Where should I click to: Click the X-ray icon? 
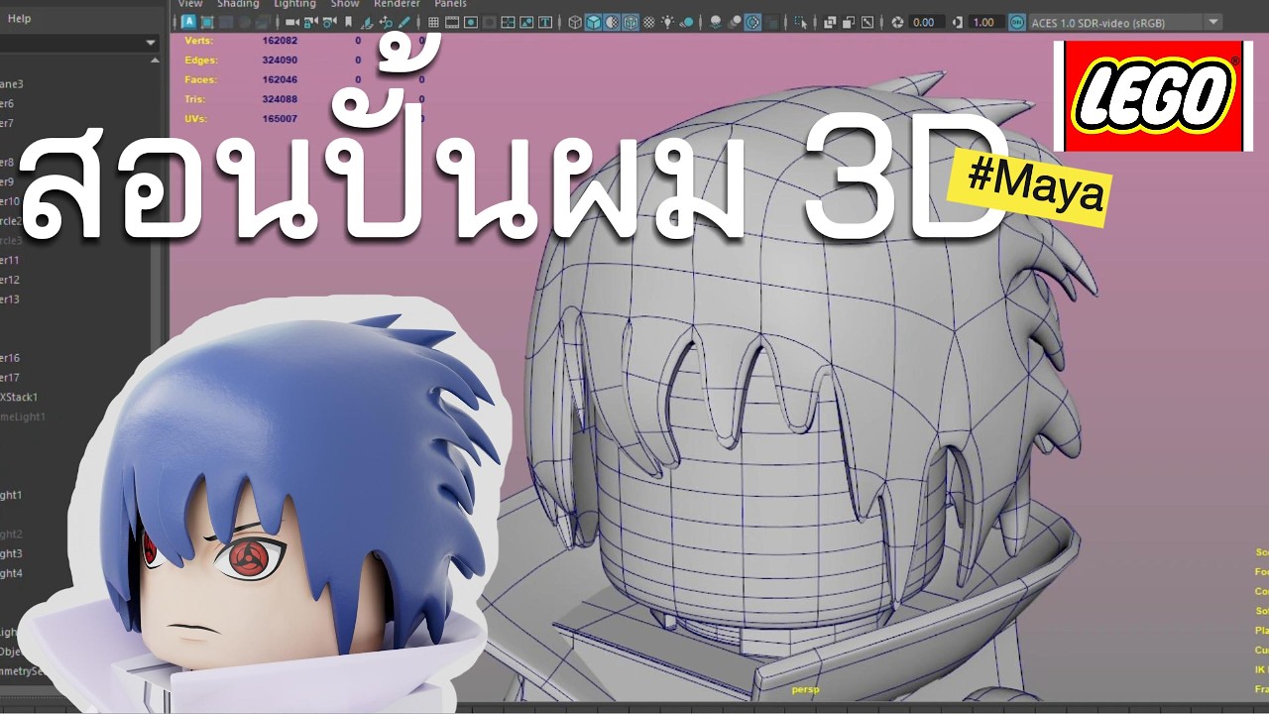829,22
